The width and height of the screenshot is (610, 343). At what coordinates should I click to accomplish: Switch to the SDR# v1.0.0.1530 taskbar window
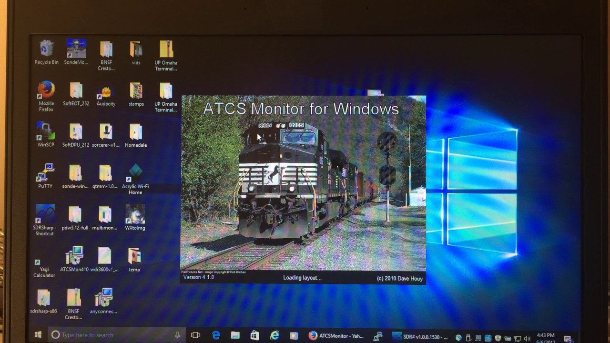click(x=420, y=336)
